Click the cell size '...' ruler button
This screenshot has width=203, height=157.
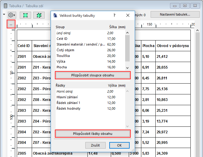click(11, 24)
